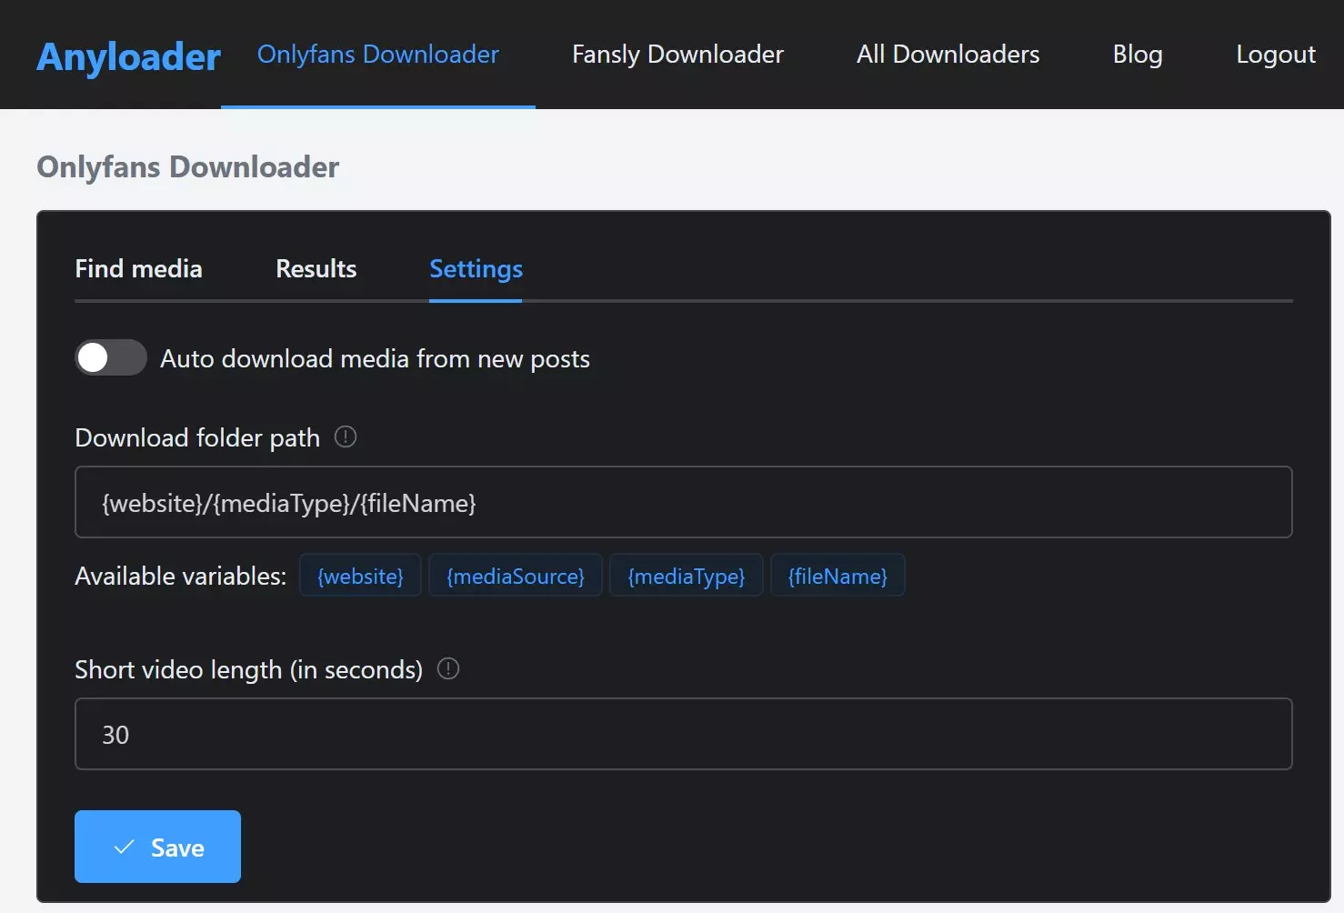Viewport: 1344px width, 913px height.
Task: Click the Onlyfans Downloader page heading
Action: [x=187, y=167]
